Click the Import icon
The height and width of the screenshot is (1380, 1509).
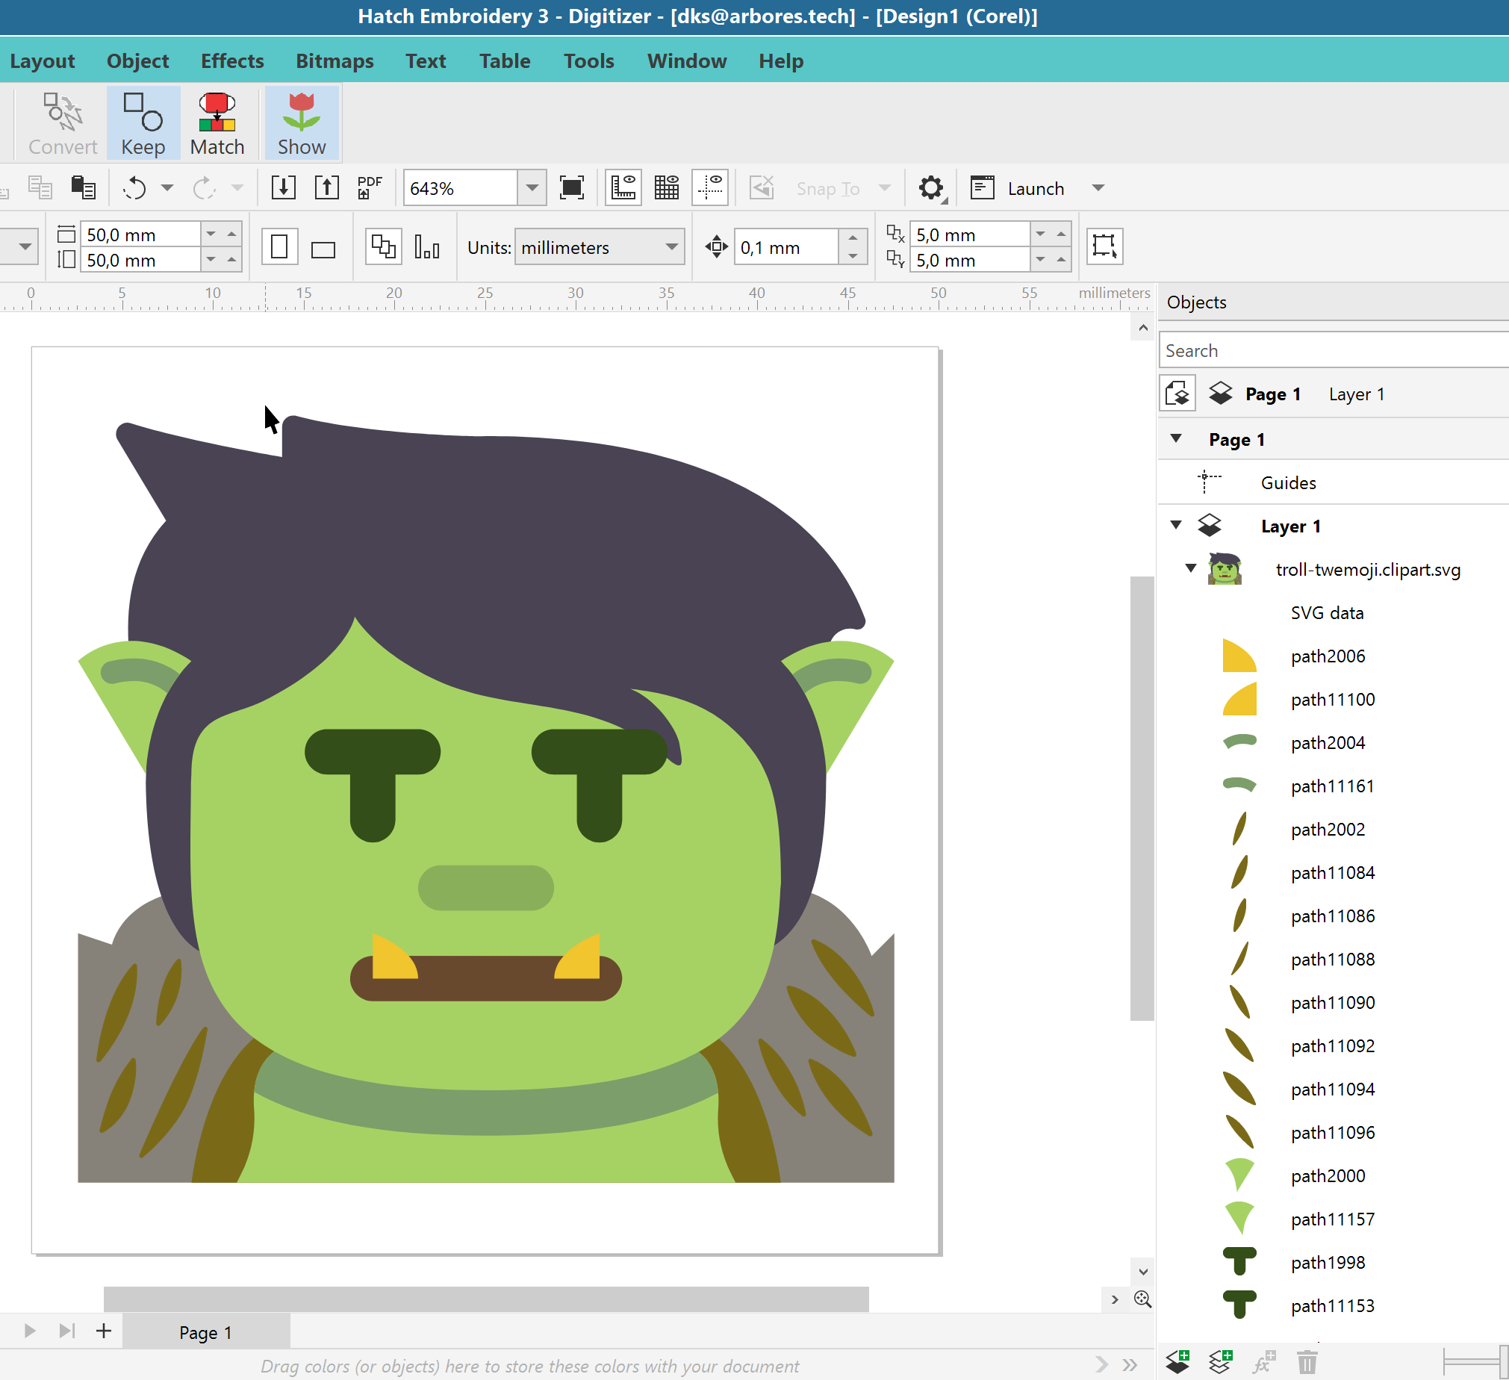(283, 188)
